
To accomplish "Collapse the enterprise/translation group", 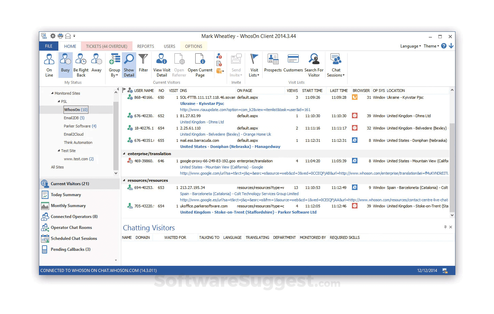I will point(124,154).
